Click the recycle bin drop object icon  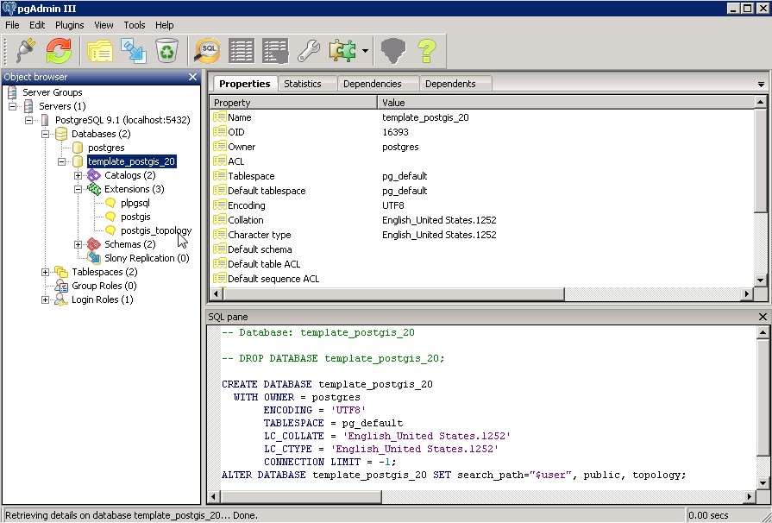tap(167, 50)
